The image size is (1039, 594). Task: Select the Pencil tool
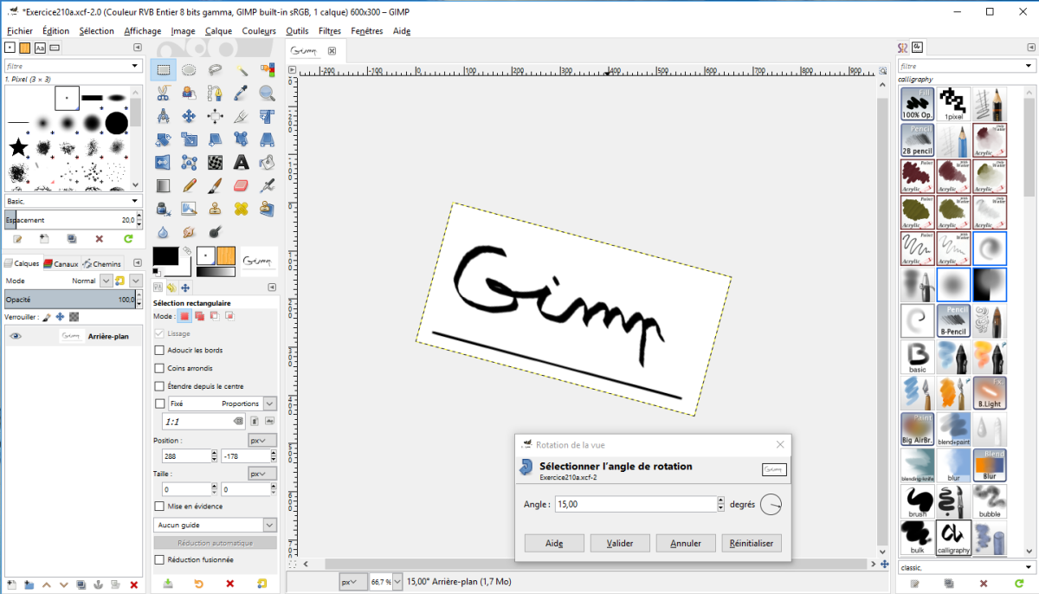click(x=189, y=185)
